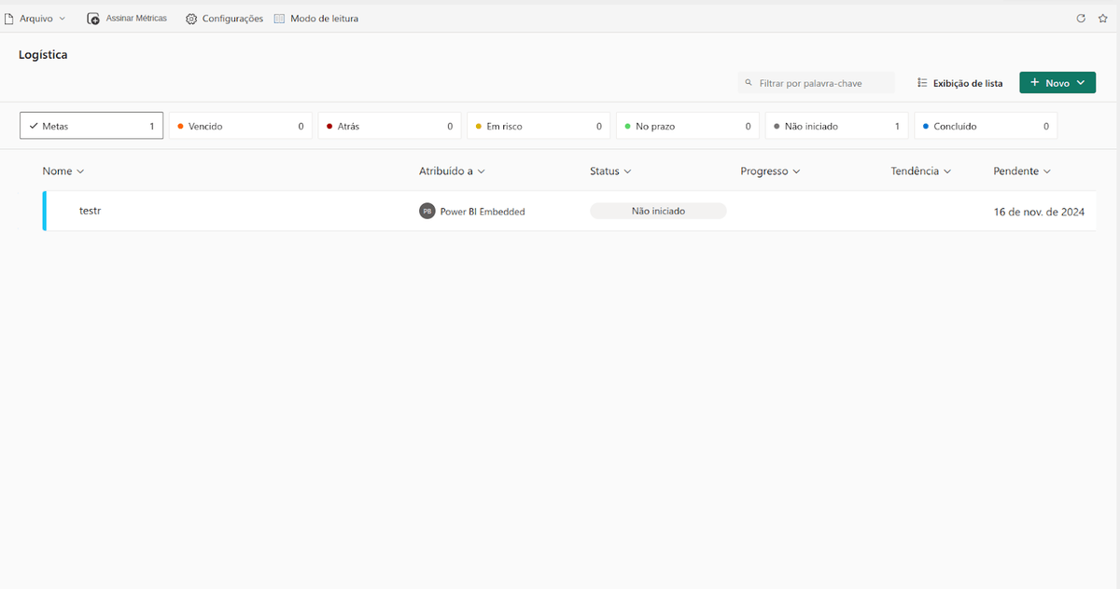
Task: Select the Em risco filter tab
Action: pos(539,126)
